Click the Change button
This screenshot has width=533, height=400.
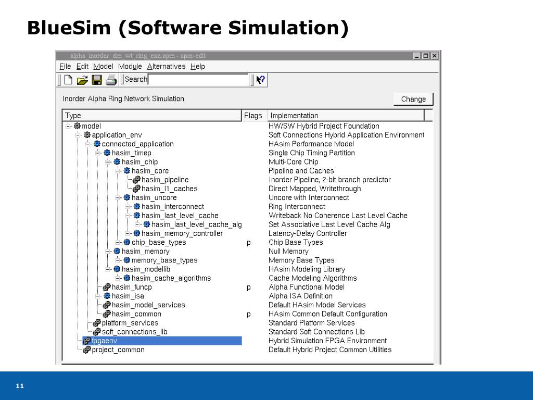pos(413,99)
